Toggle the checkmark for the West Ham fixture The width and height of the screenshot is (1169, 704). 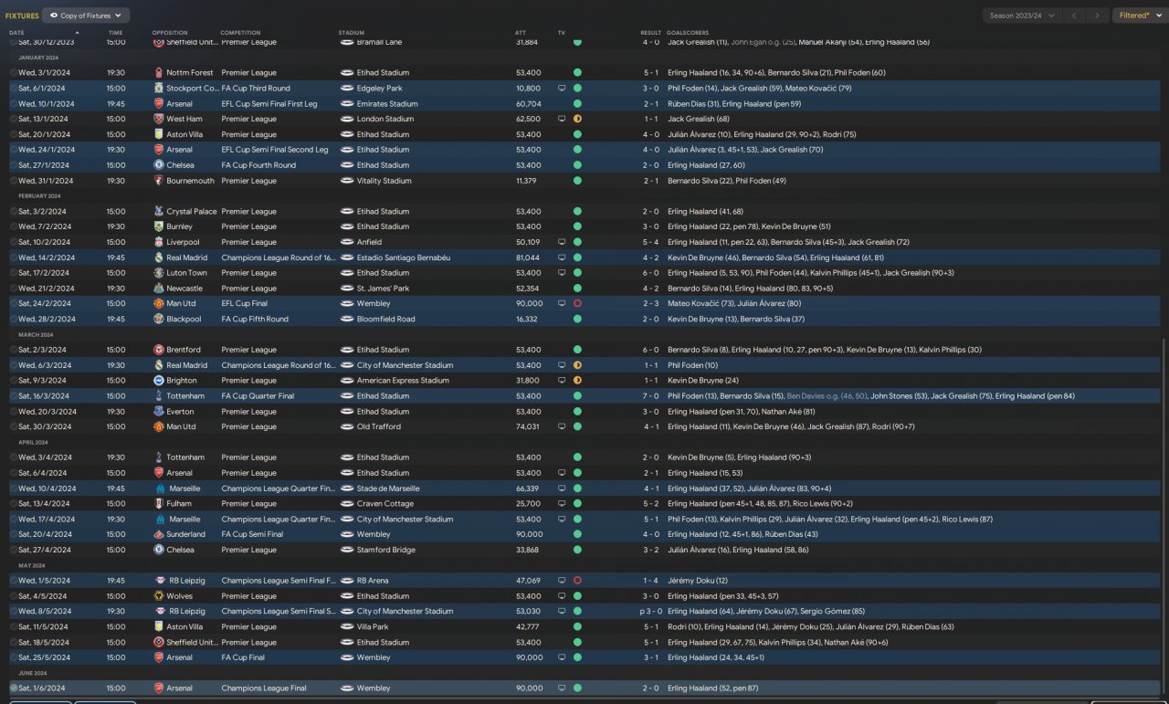click(14, 119)
